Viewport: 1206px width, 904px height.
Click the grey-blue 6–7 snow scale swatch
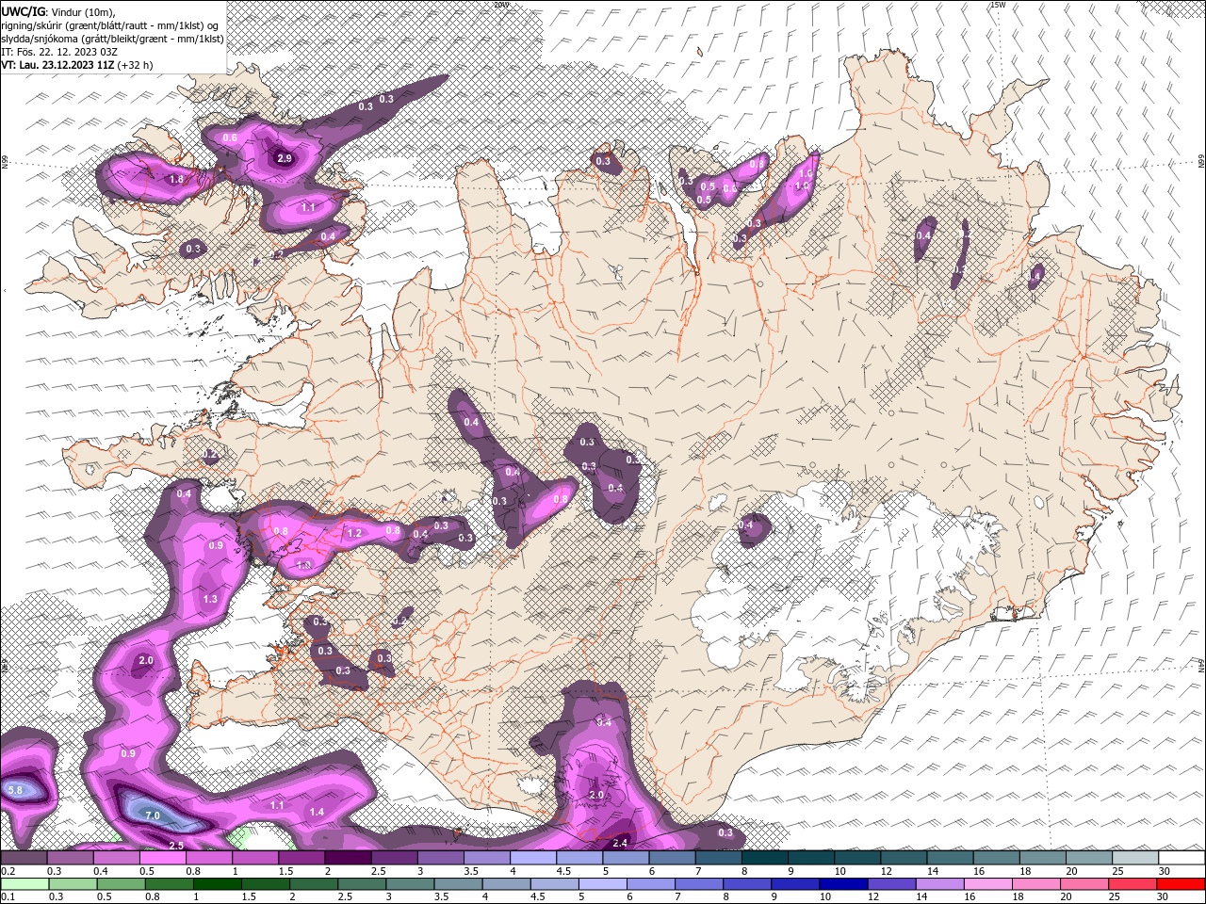click(673, 858)
